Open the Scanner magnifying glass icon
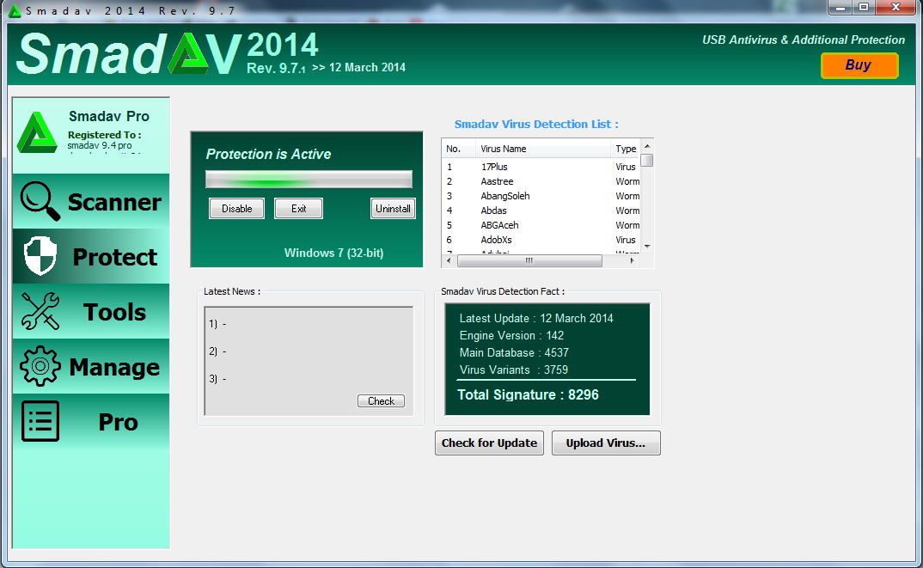 (40, 201)
